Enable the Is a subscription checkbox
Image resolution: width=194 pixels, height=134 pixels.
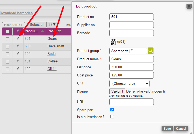pyautogui.click(x=112, y=117)
